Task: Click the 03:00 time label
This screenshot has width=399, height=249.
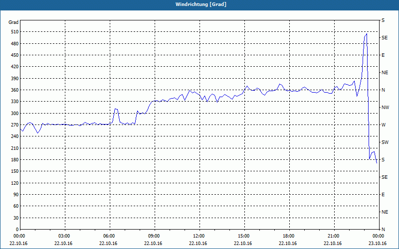Action: pyautogui.click(x=64, y=236)
